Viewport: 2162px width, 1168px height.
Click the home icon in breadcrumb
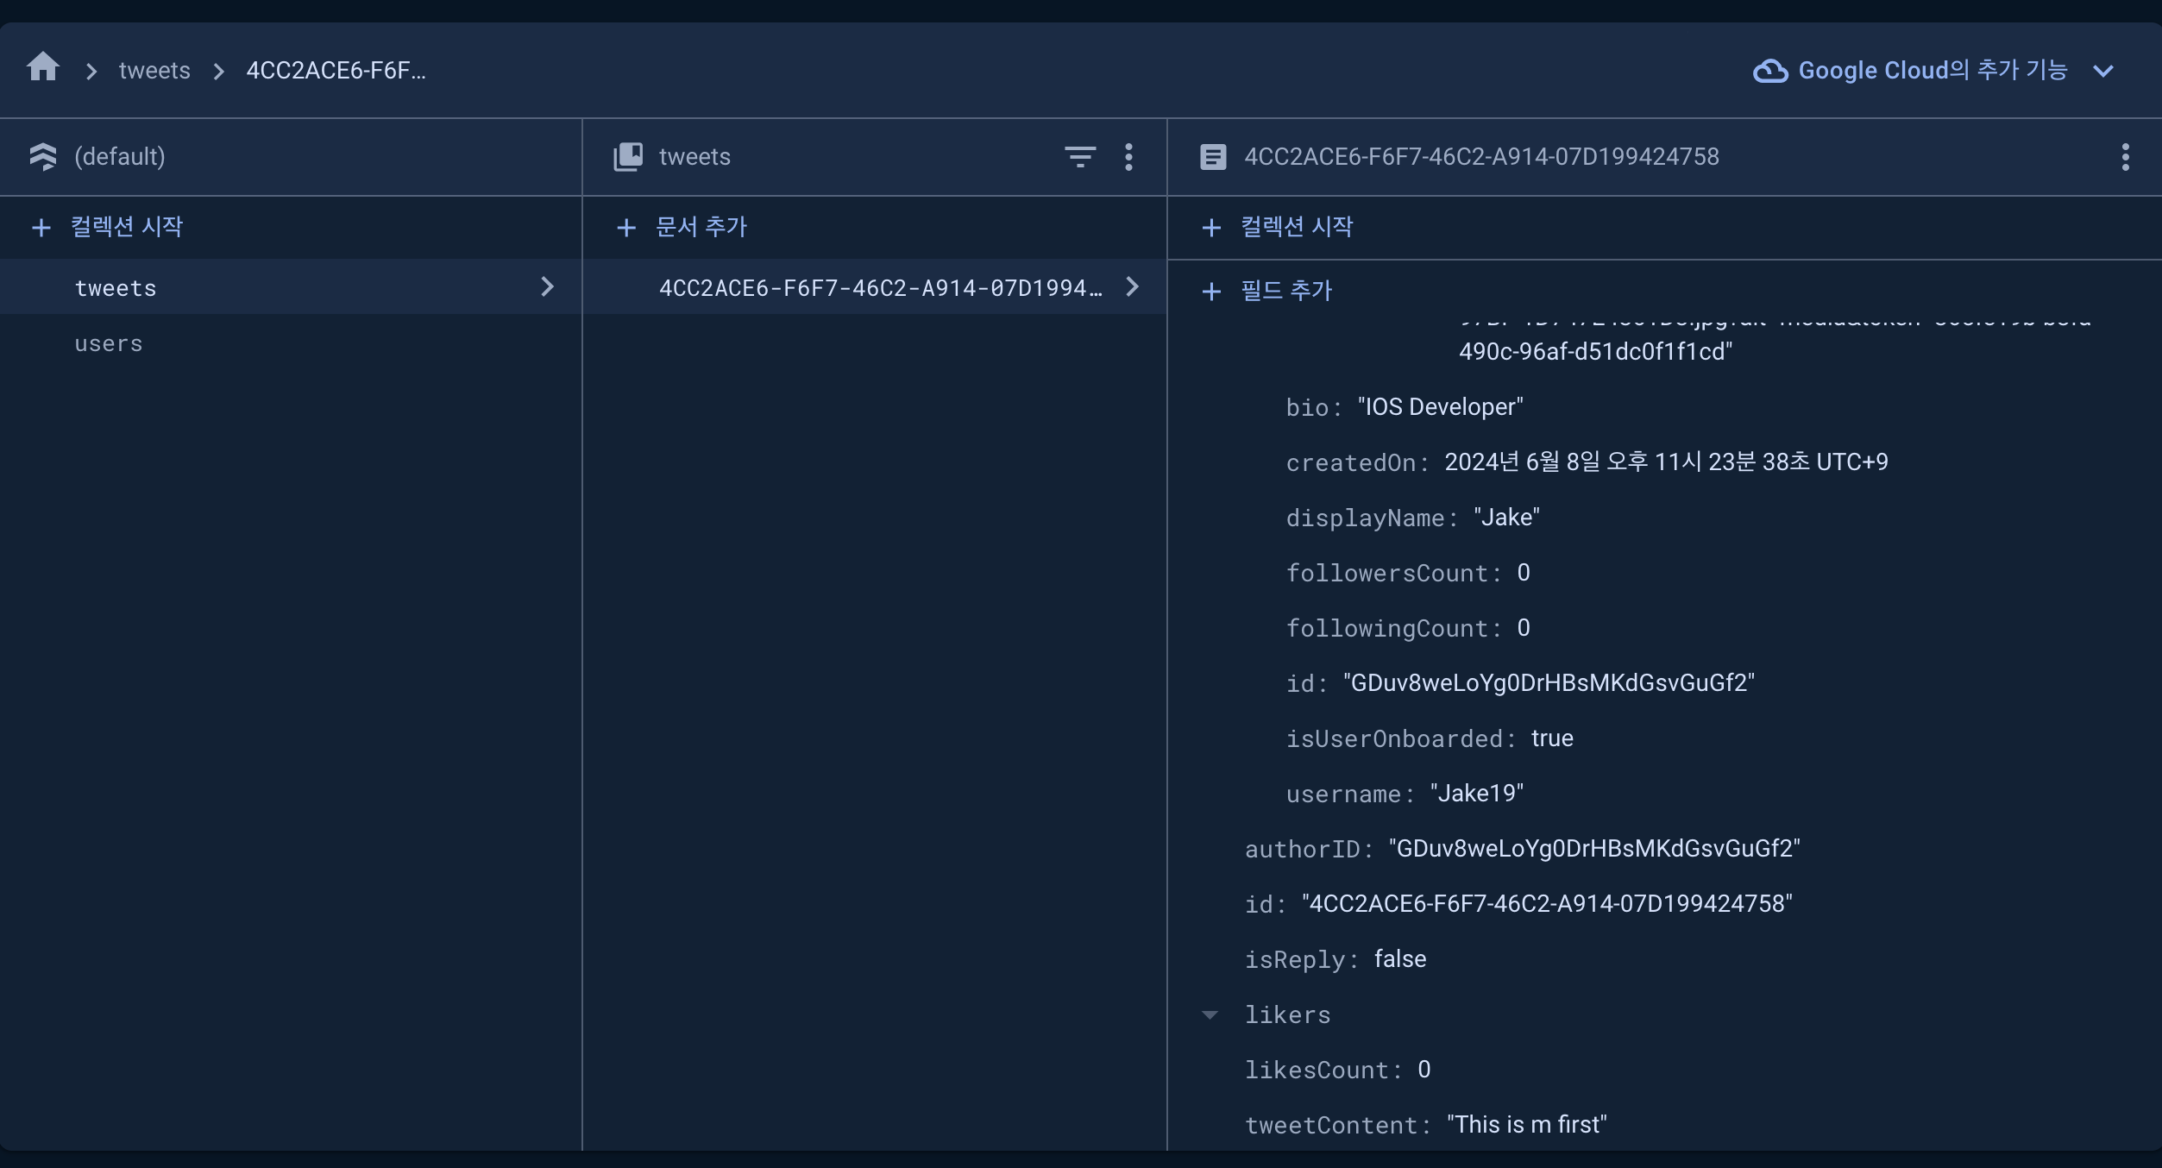pyautogui.click(x=42, y=67)
